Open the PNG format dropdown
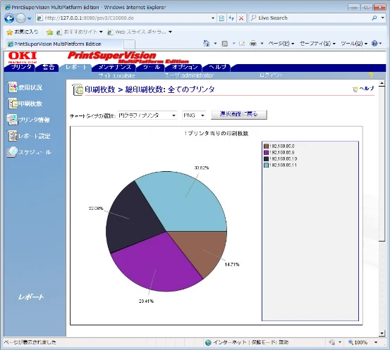Screen dimensions: 390x350 click(x=194, y=115)
